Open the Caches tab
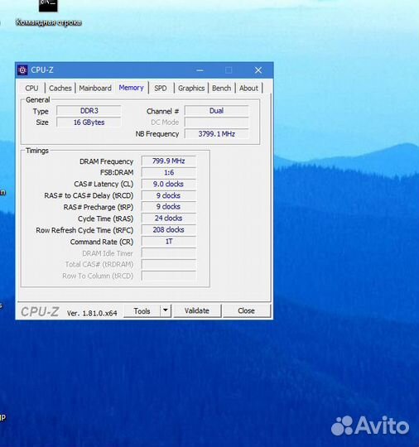The width and height of the screenshot is (419, 447). coord(60,89)
